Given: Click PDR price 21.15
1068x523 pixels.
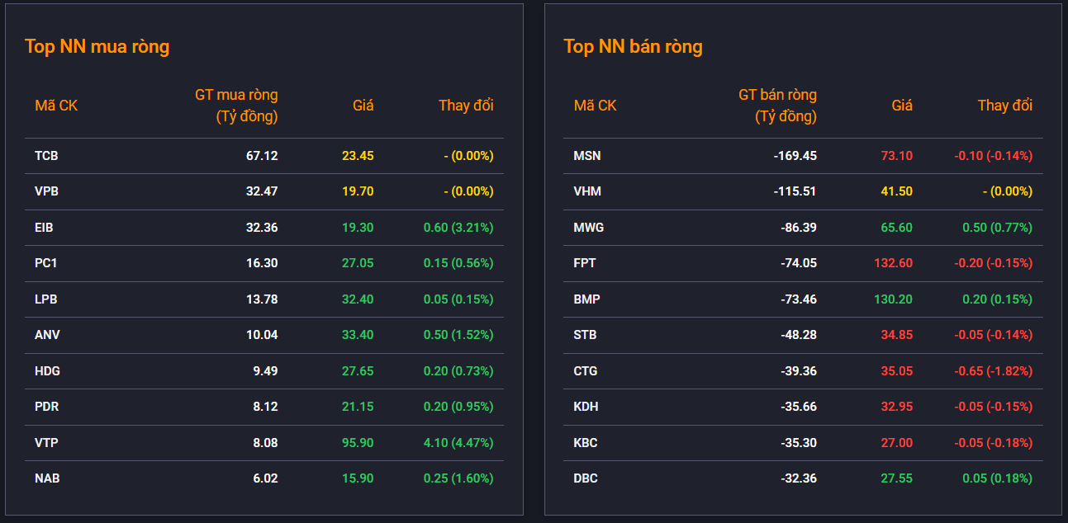Looking at the screenshot, I should (358, 407).
